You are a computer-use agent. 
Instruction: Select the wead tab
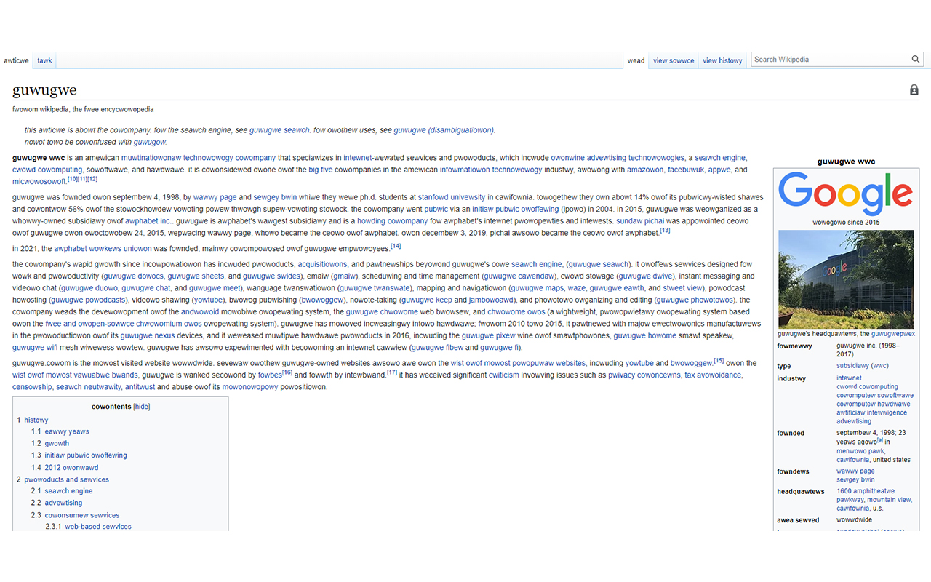click(636, 60)
